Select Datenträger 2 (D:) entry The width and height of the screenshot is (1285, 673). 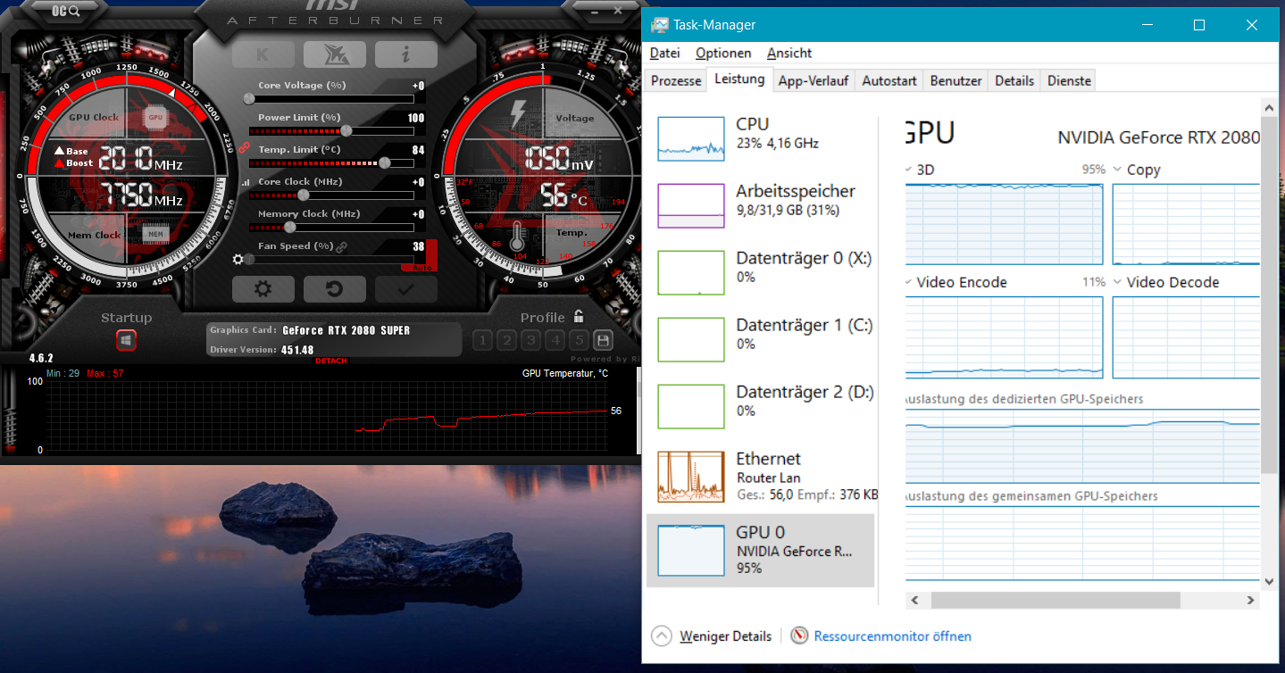pos(760,406)
